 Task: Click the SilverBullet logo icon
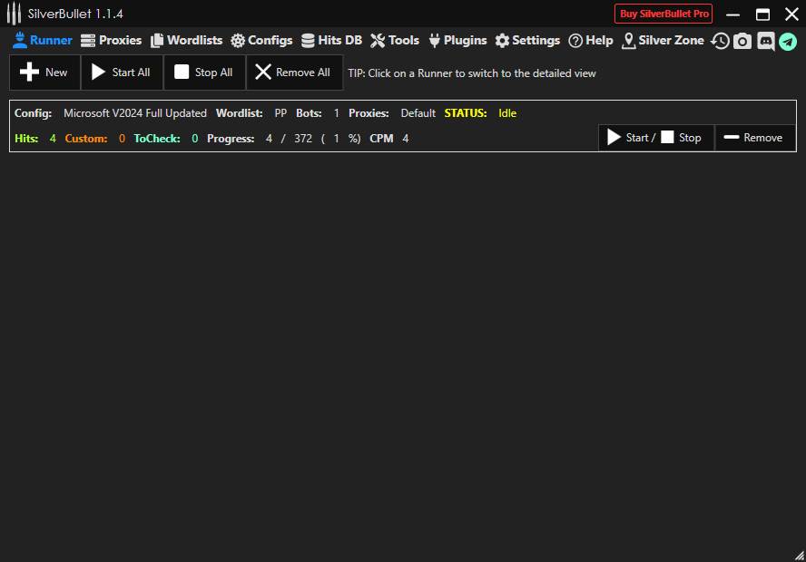14,14
